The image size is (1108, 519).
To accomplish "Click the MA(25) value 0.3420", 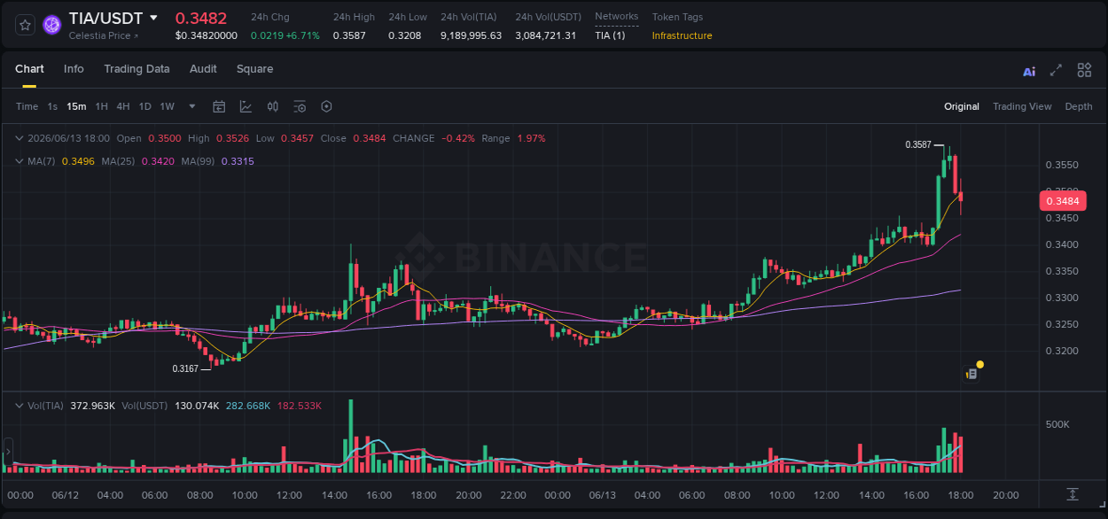I will (158, 161).
